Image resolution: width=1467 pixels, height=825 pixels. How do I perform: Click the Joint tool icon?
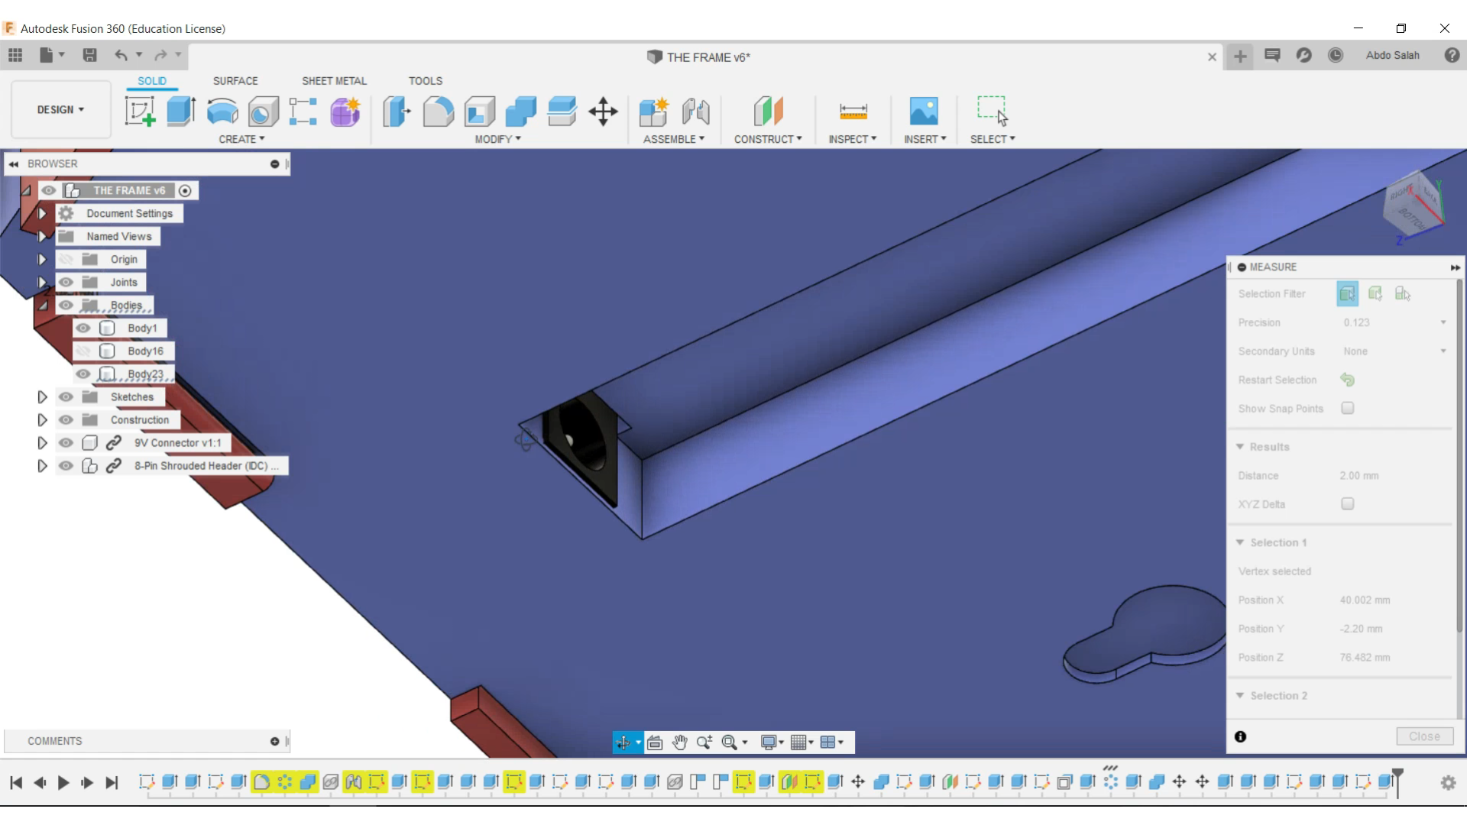tap(695, 112)
